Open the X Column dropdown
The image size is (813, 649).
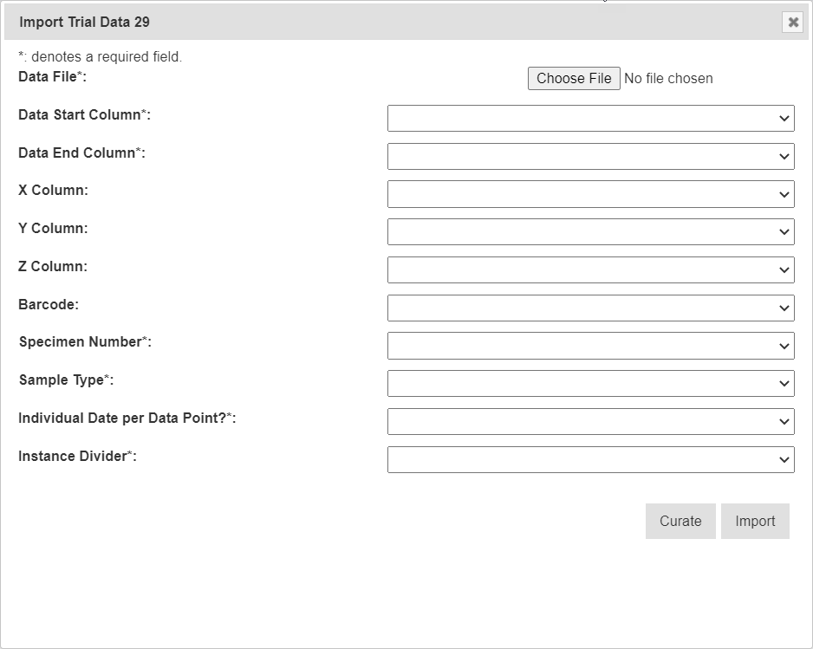point(590,194)
